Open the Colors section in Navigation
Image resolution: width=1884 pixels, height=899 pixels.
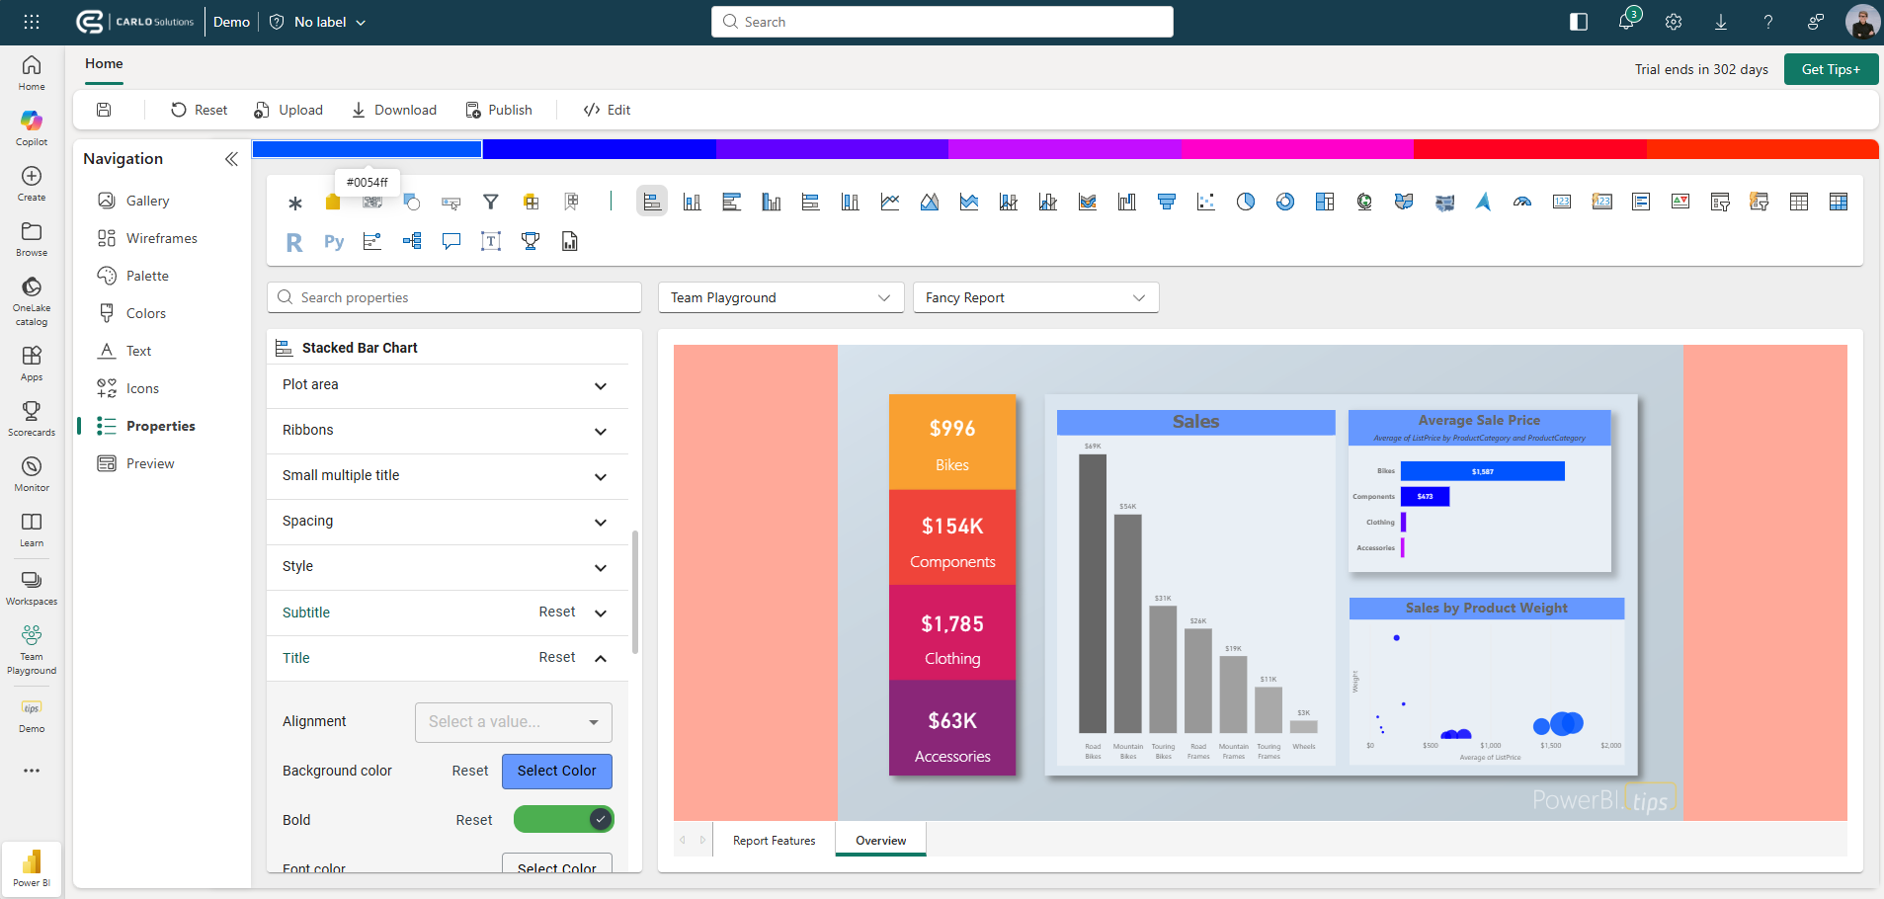pos(144,312)
